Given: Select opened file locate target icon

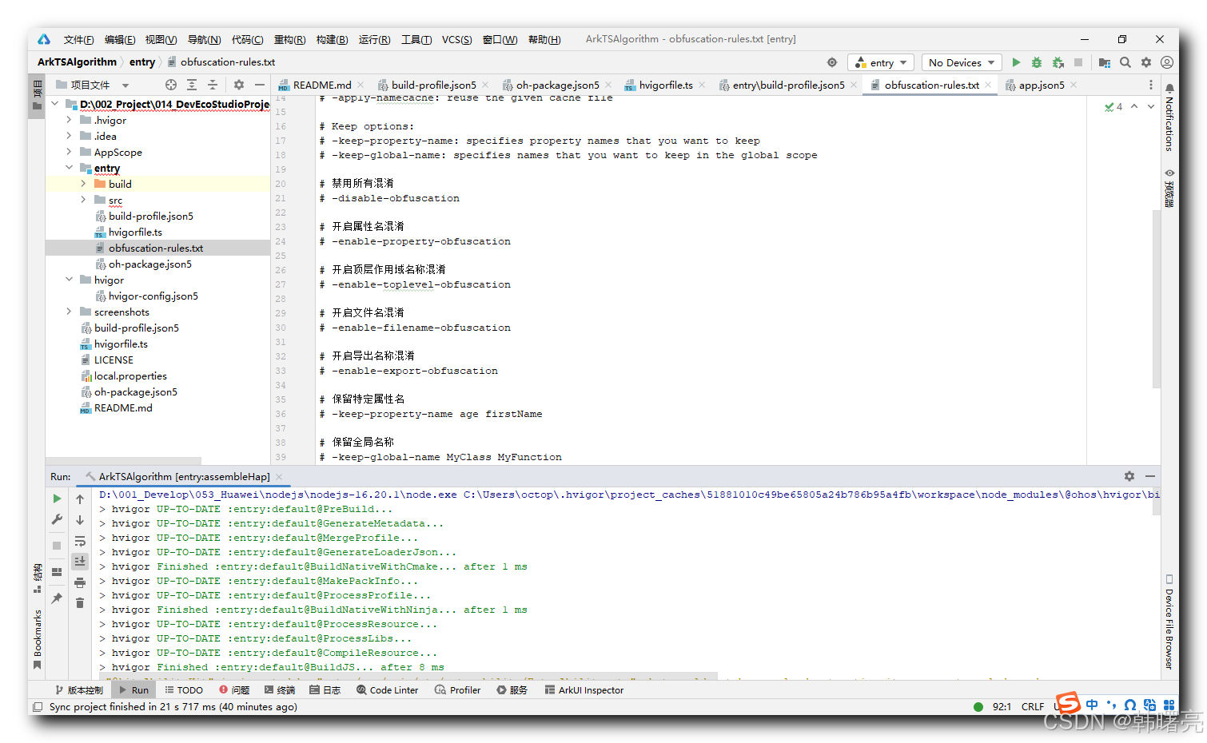Looking at the screenshot, I should point(171,85).
